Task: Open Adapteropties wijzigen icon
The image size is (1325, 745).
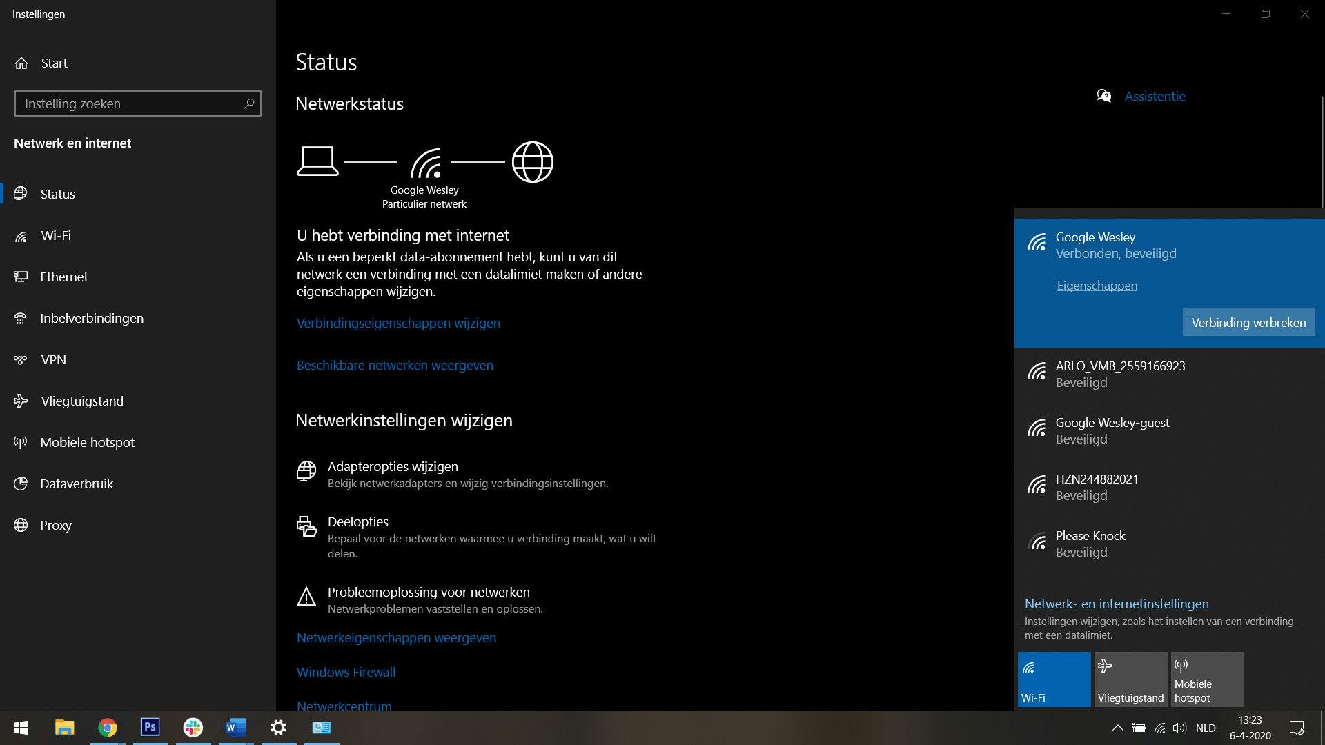Action: 306,471
